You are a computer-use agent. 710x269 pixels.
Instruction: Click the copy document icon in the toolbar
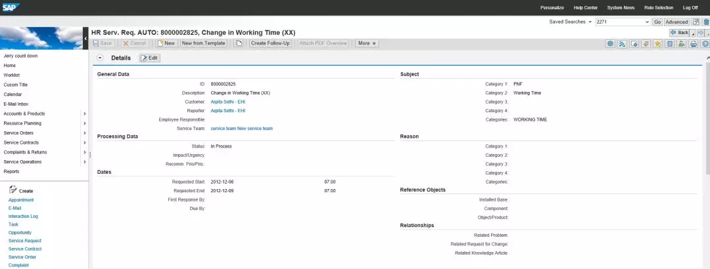239,43
